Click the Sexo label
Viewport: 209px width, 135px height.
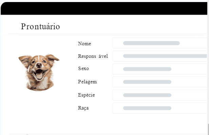pos(83,68)
